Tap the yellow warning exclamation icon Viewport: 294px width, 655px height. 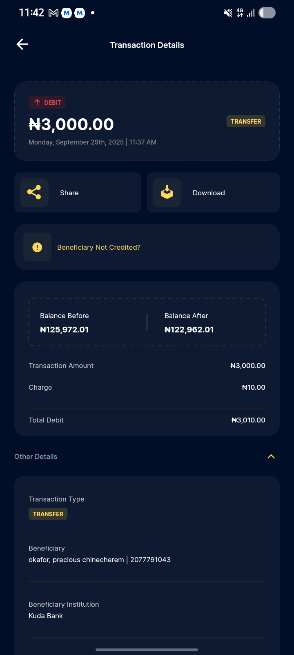click(x=37, y=247)
